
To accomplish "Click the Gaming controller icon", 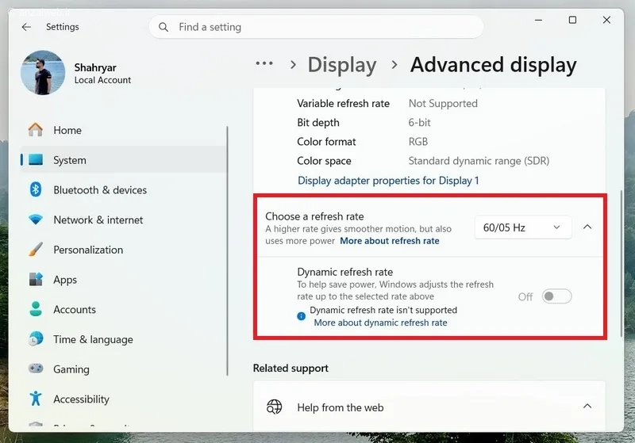I will (x=36, y=369).
